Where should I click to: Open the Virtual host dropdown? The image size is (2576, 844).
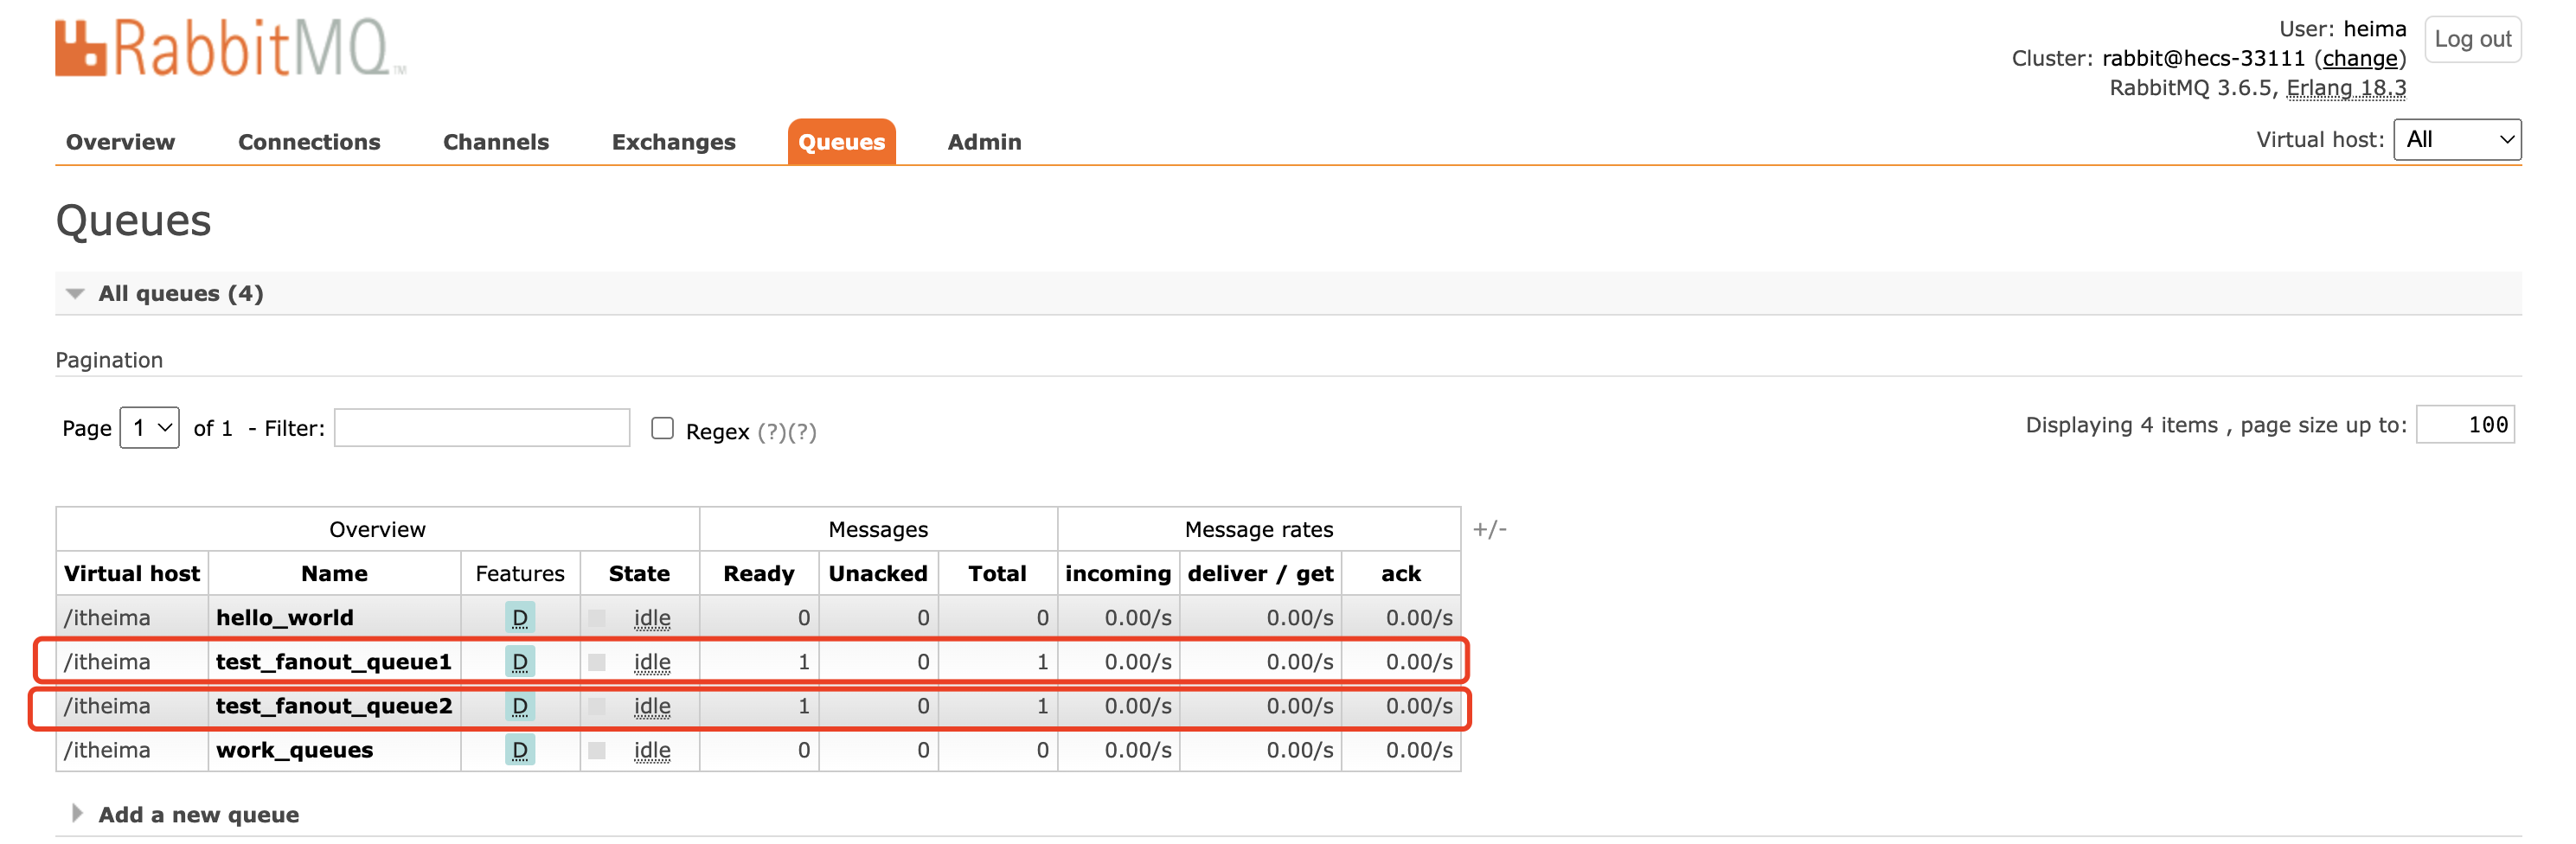click(x=2457, y=140)
